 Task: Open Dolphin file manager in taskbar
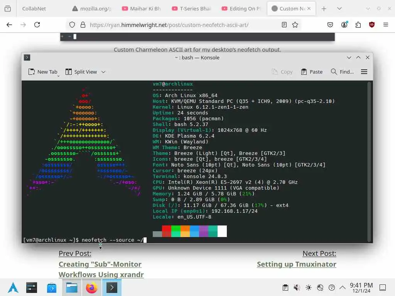pos(72,288)
